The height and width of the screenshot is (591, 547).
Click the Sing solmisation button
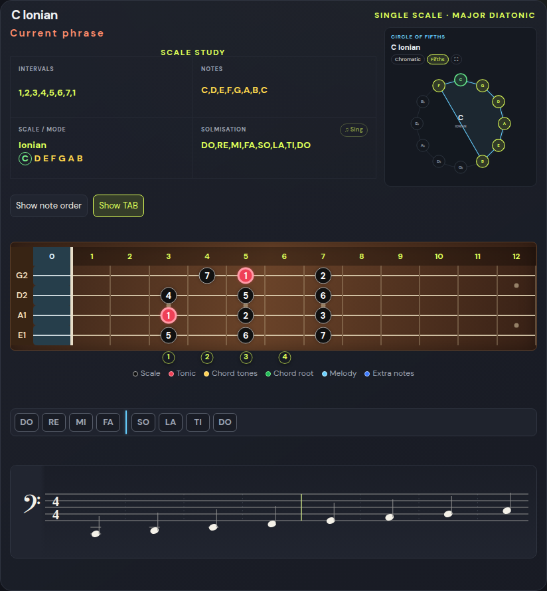(x=354, y=129)
